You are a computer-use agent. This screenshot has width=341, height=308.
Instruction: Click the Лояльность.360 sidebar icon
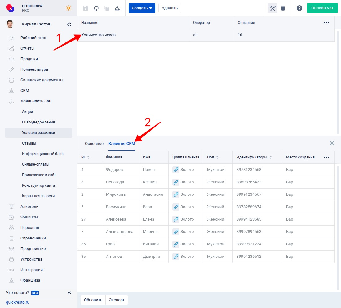point(11,101)
